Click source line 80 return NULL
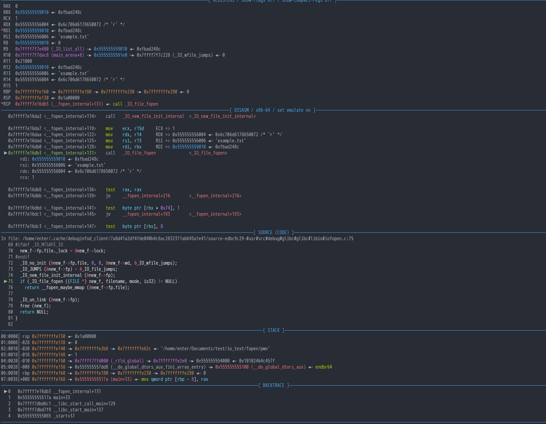The height and width of the screenshot is (424, 546). click(28, 312)
